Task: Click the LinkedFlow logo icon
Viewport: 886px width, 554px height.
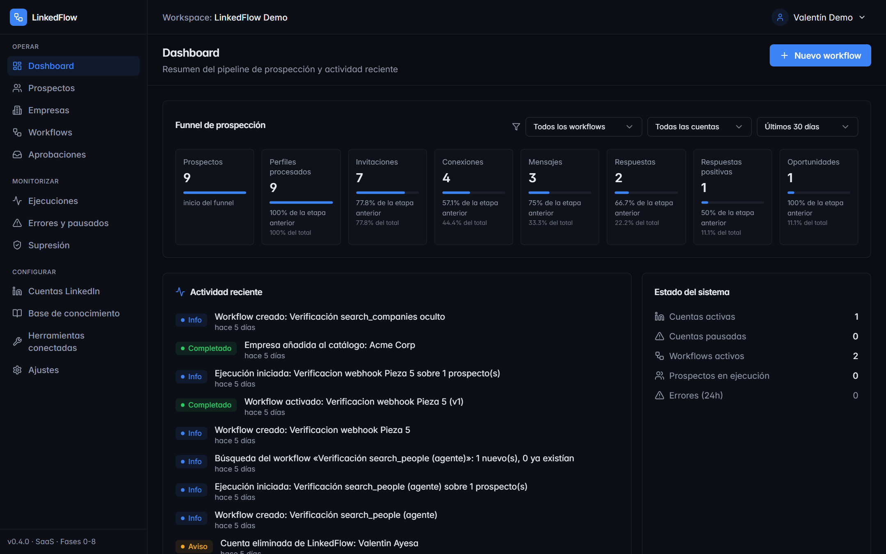Action: coord(18,17)
